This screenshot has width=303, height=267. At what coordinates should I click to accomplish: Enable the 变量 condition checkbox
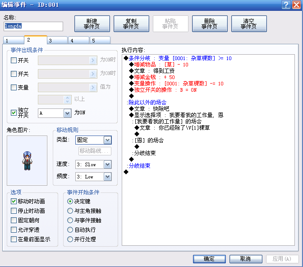tap(14, 87)
